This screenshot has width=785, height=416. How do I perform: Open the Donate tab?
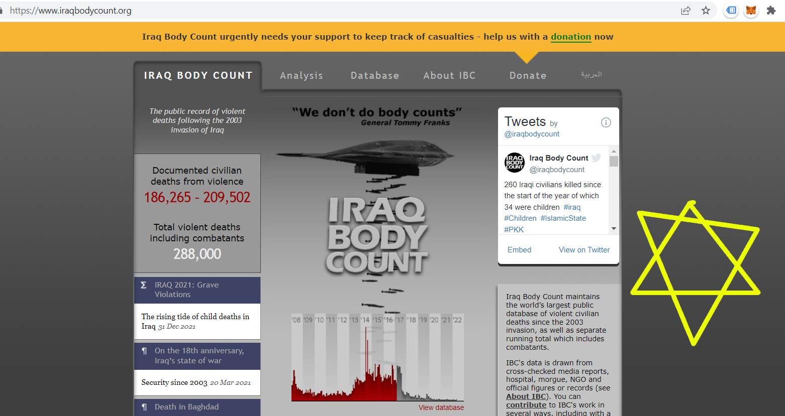click(x=528, y=75)
